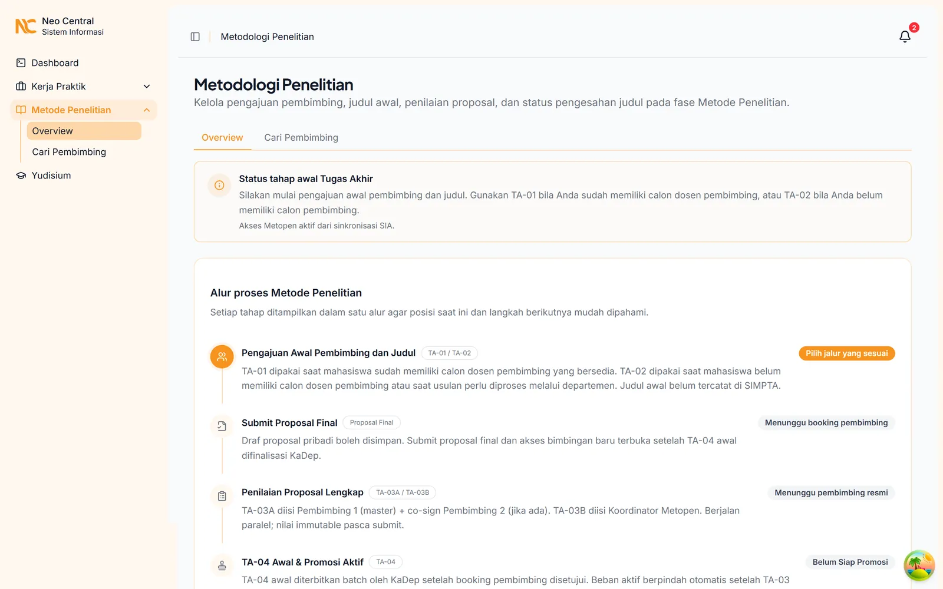943x589 pixels.
Task: Open the notifications bell
Action: [x=905, y=37]
